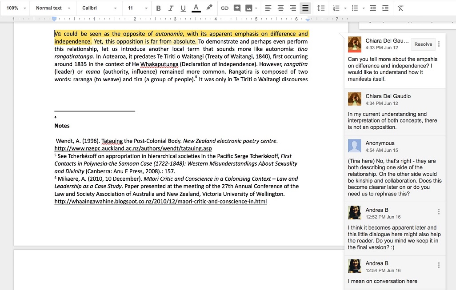Apply a numbered list
This screenshot has width=456, height=290.
click(x=336, y=8)
